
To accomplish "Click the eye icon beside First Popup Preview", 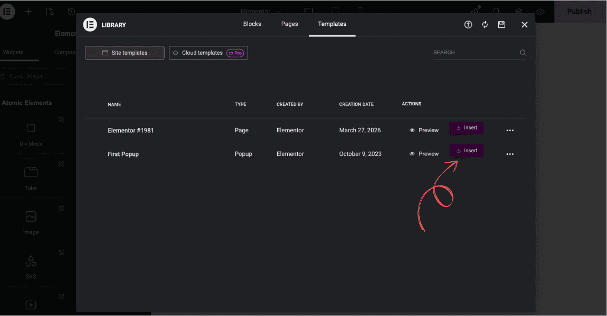I will click(x=412, y=154).
